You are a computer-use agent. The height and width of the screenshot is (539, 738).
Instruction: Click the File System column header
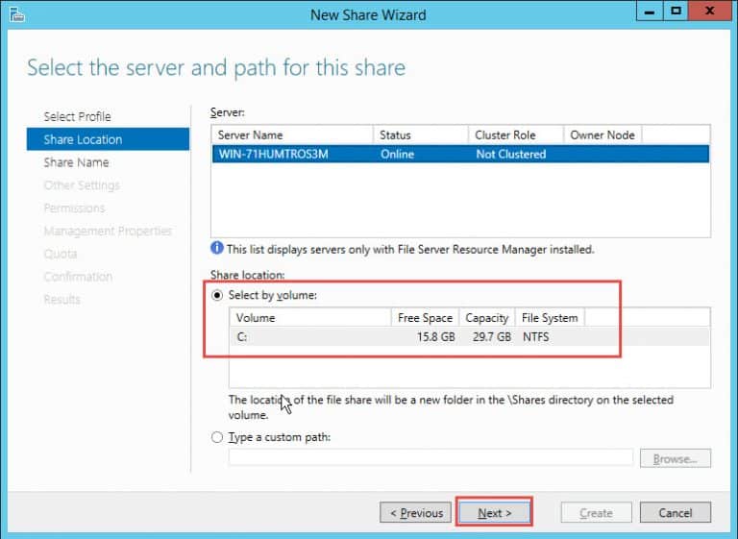[549, 318]
